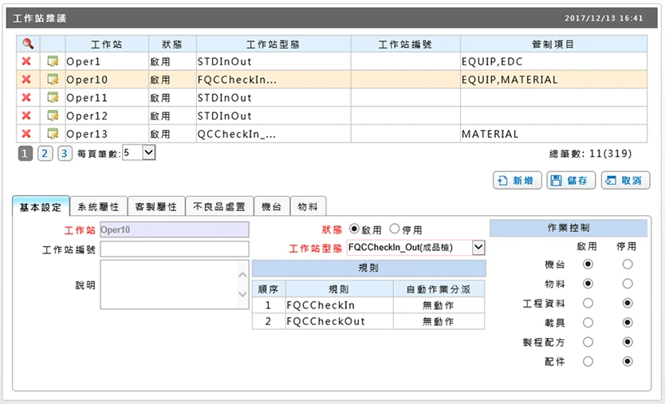Click the edit icon for Oper12
665x404 pixels.
pyautogui.click(x=53, y=116)
